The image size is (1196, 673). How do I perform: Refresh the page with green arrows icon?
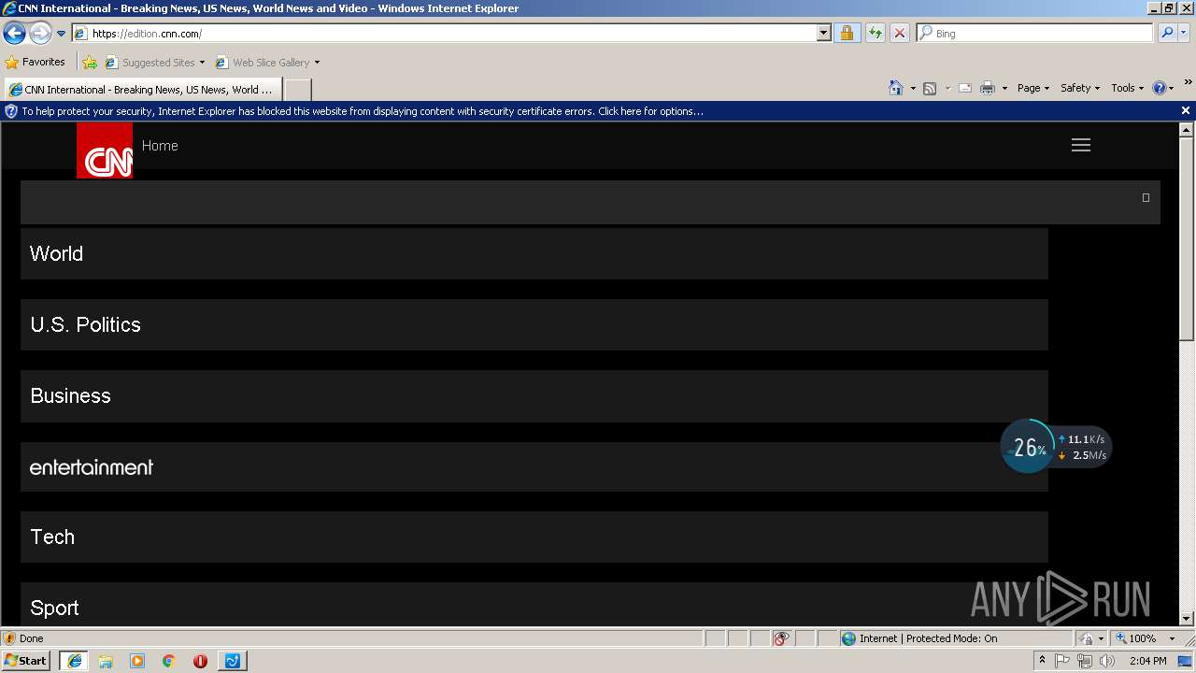(x=875, y=34)
